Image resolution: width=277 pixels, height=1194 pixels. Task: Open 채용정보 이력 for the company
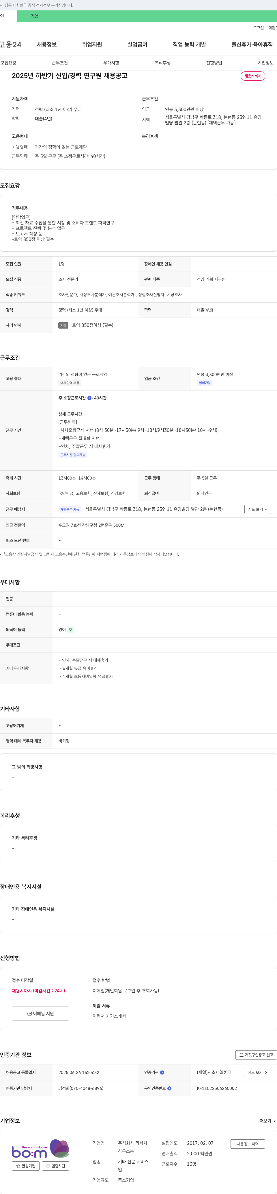[248, 1144]
